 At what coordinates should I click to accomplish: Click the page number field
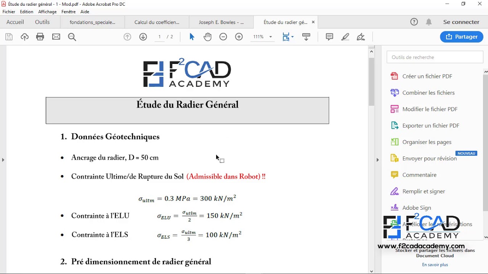(x=159, y=37)
